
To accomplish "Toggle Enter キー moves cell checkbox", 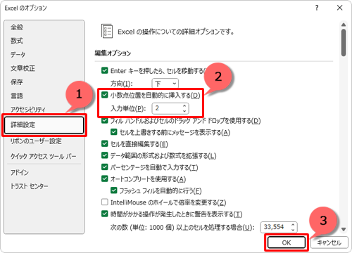I will (x=105, y=70).
